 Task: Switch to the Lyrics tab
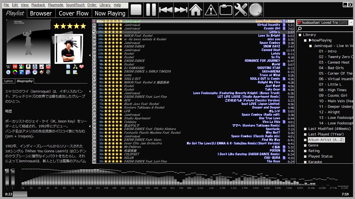[x=9, y=81]
